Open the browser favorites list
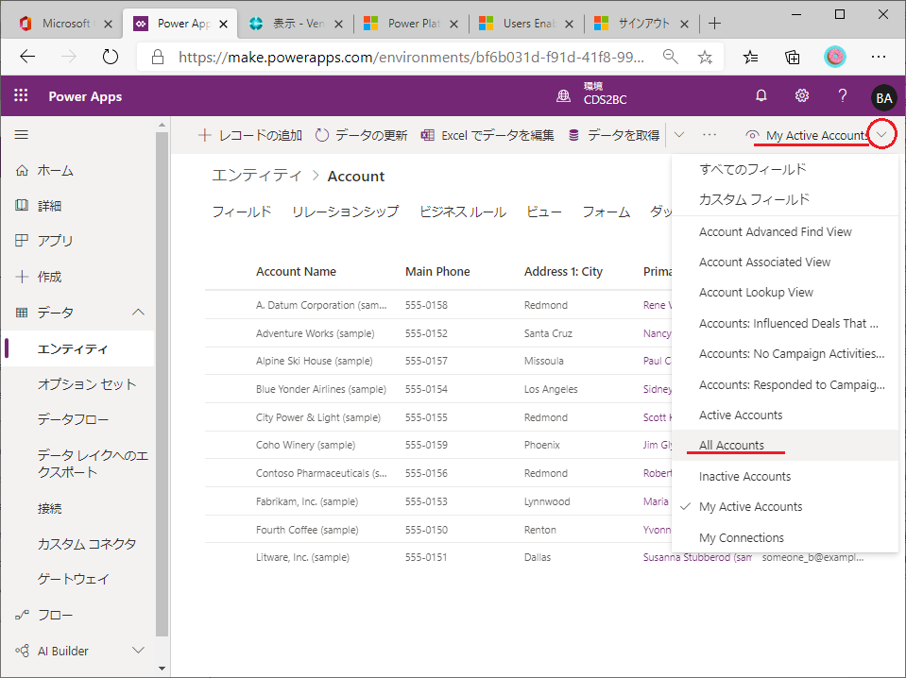The image size is (906, 678). click(x=750, y=57)
